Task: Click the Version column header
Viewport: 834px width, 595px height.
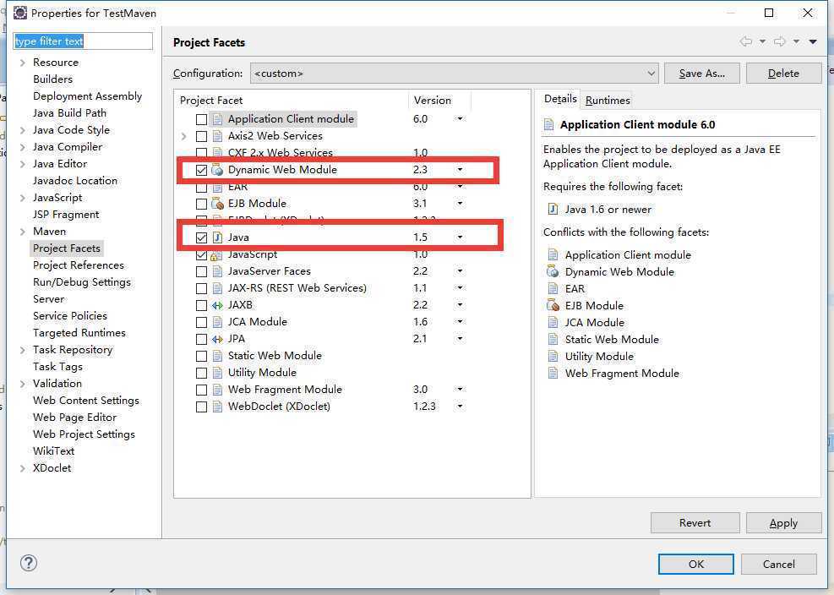Action: [x=439, y=100]
